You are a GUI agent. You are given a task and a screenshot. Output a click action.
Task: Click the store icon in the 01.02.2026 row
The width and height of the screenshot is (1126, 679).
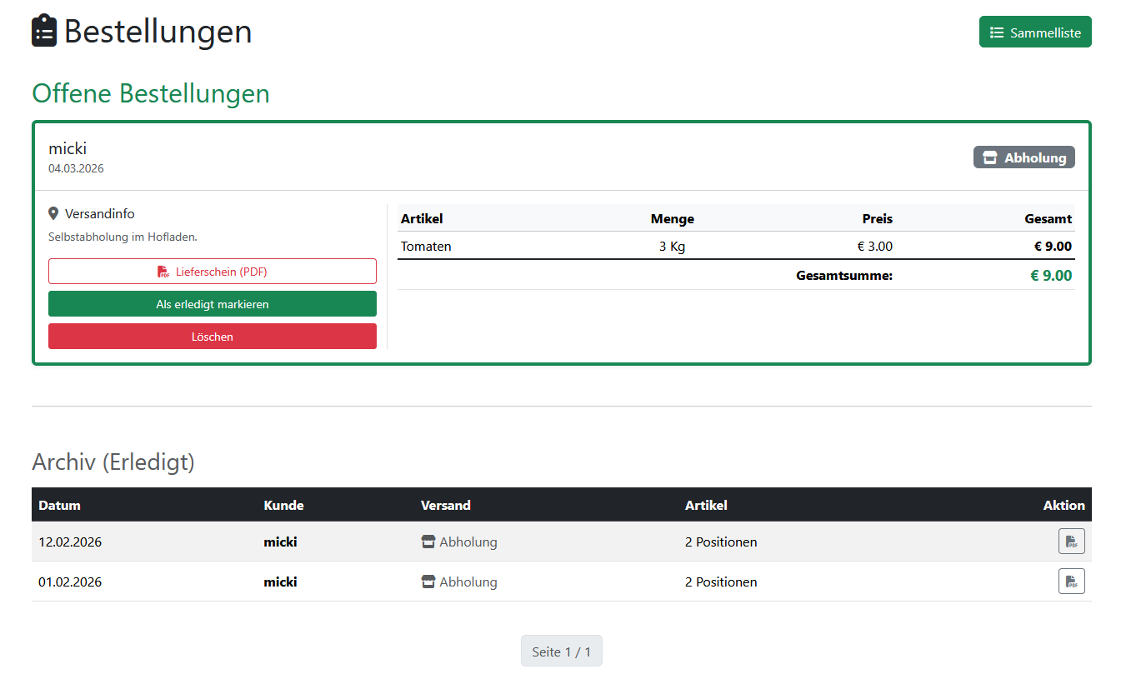click(428, 582)
